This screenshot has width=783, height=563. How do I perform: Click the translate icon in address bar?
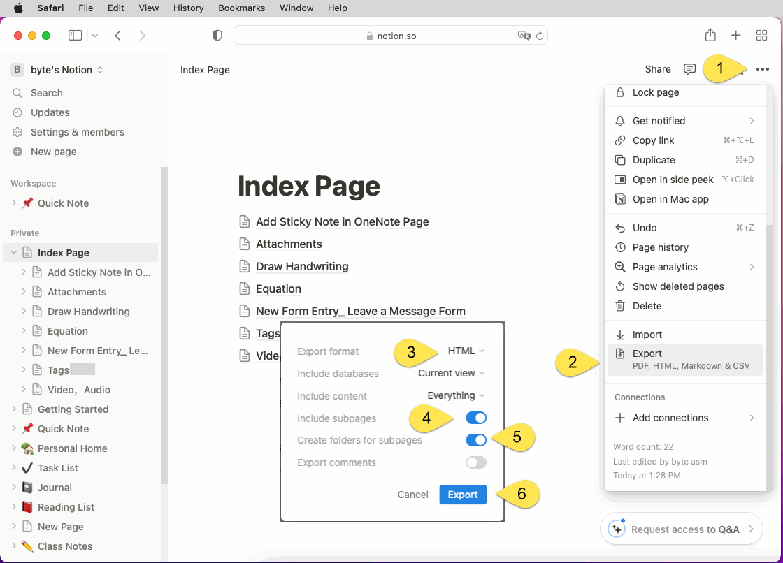point(524,36)
